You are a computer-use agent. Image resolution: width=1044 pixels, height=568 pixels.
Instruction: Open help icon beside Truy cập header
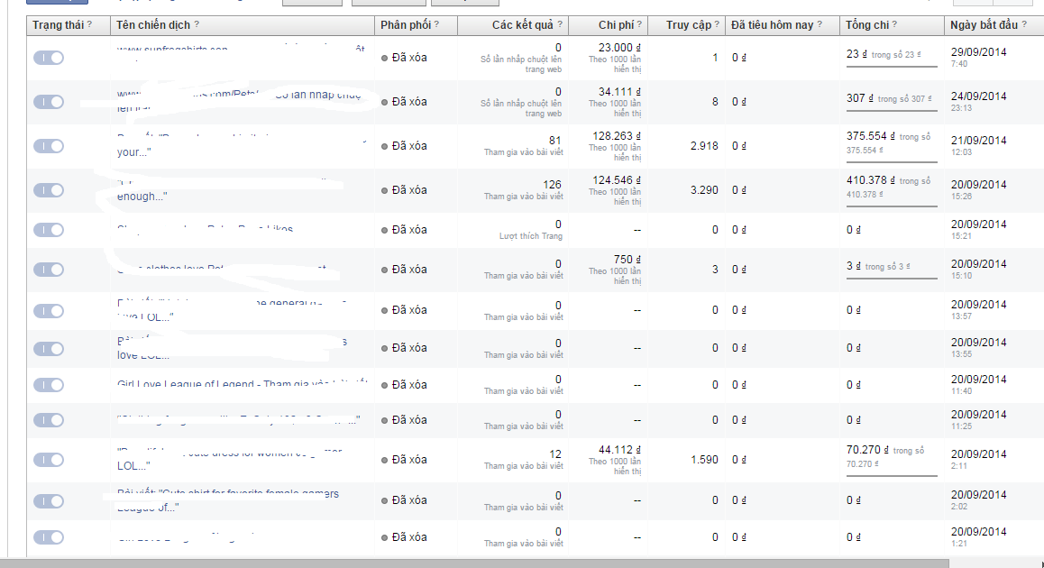click(x=717, y=24)
